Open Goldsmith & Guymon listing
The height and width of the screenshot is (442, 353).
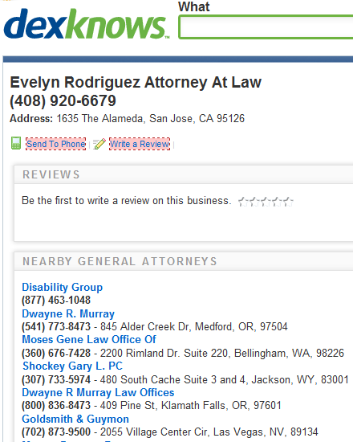pos(75,419)
